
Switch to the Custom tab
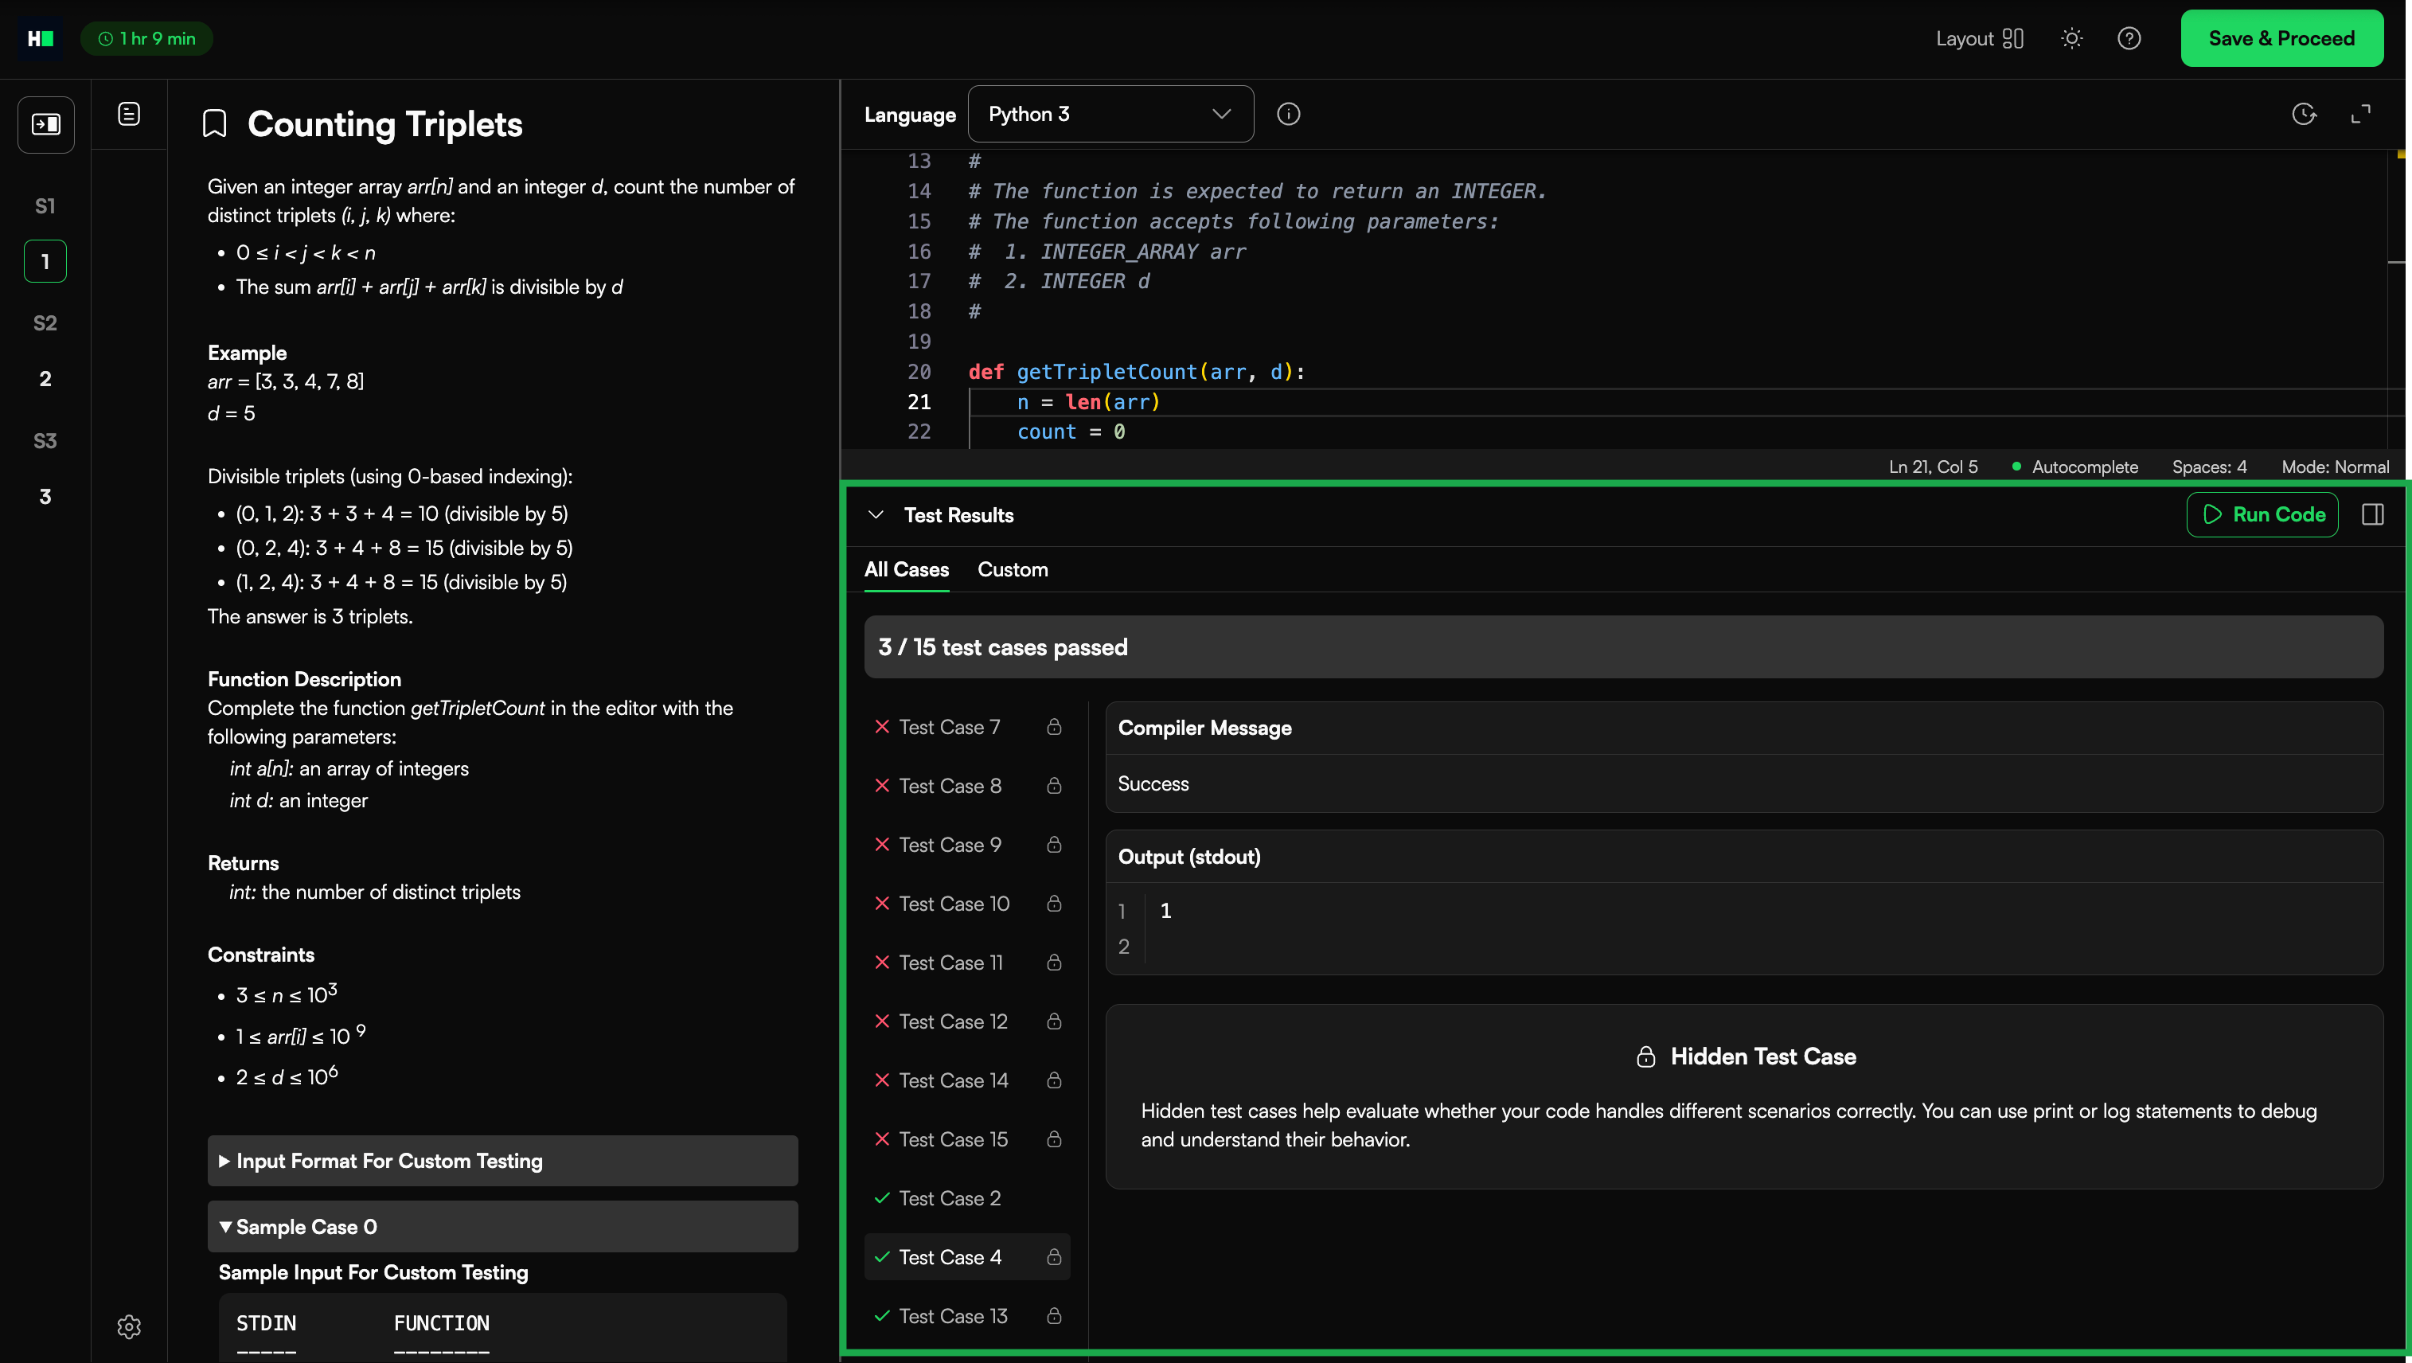(1013, 569)
